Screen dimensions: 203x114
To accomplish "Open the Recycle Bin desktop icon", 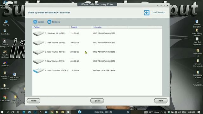I will 5,32.
